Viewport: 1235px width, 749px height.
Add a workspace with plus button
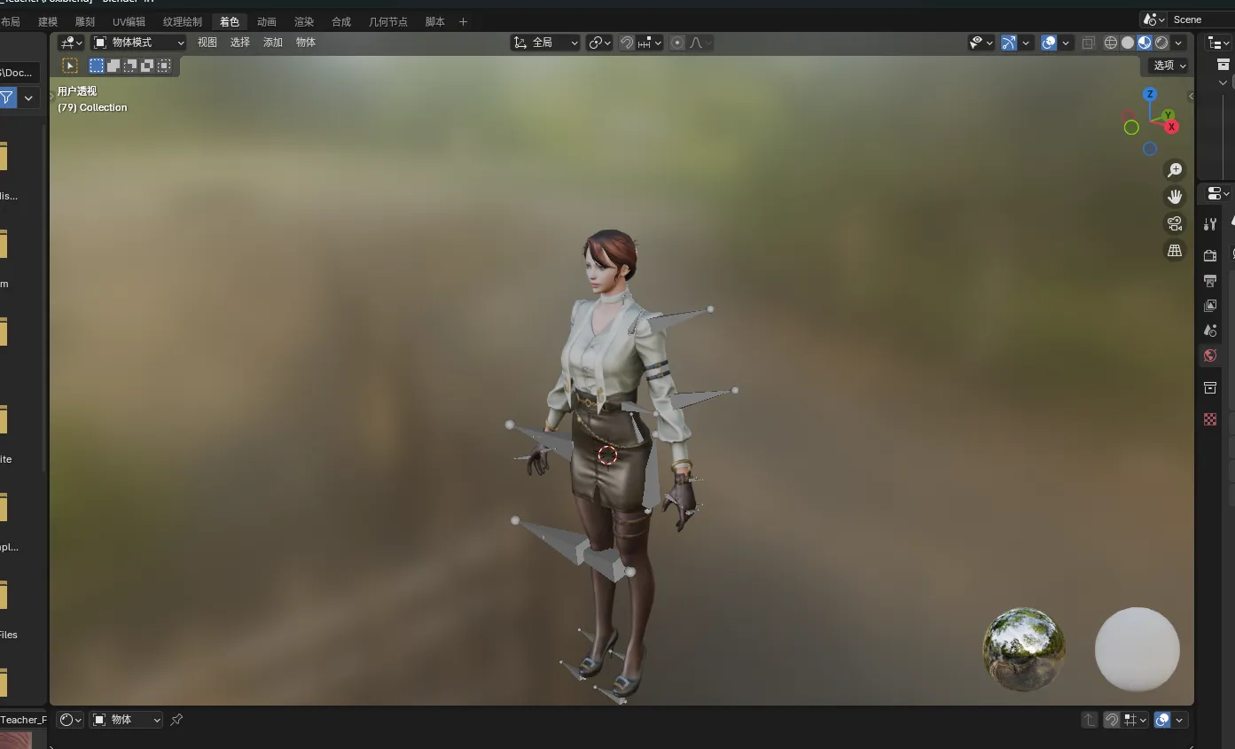(463, 21)
